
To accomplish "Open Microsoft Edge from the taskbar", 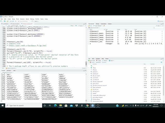I will coord(55,106).
